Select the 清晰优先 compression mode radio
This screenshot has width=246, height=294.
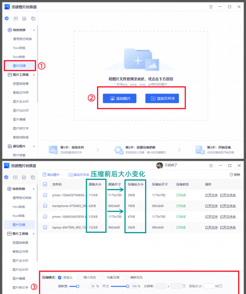pyautogui.click(x=126, y=277)
